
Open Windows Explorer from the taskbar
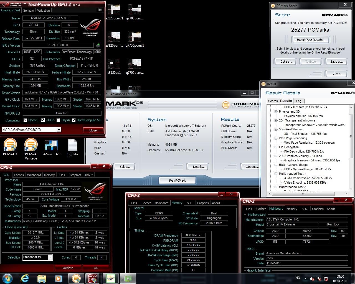pos(42,278)
